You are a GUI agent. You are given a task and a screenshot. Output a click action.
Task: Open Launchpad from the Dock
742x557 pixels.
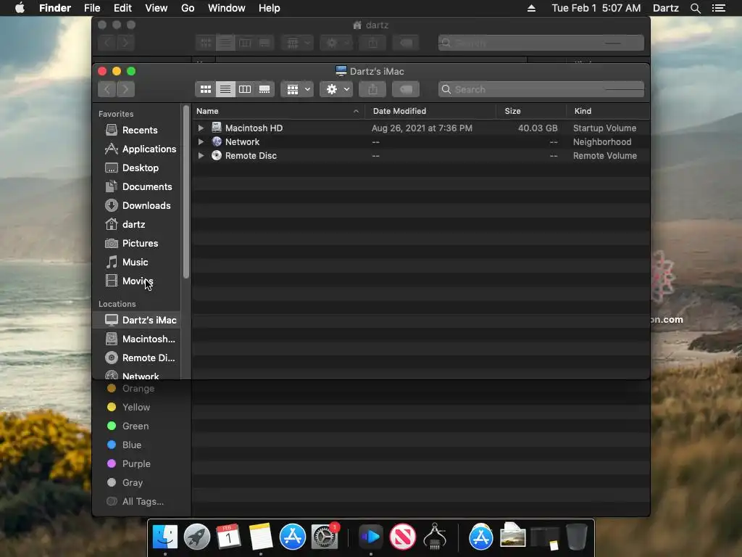(197, 537)
